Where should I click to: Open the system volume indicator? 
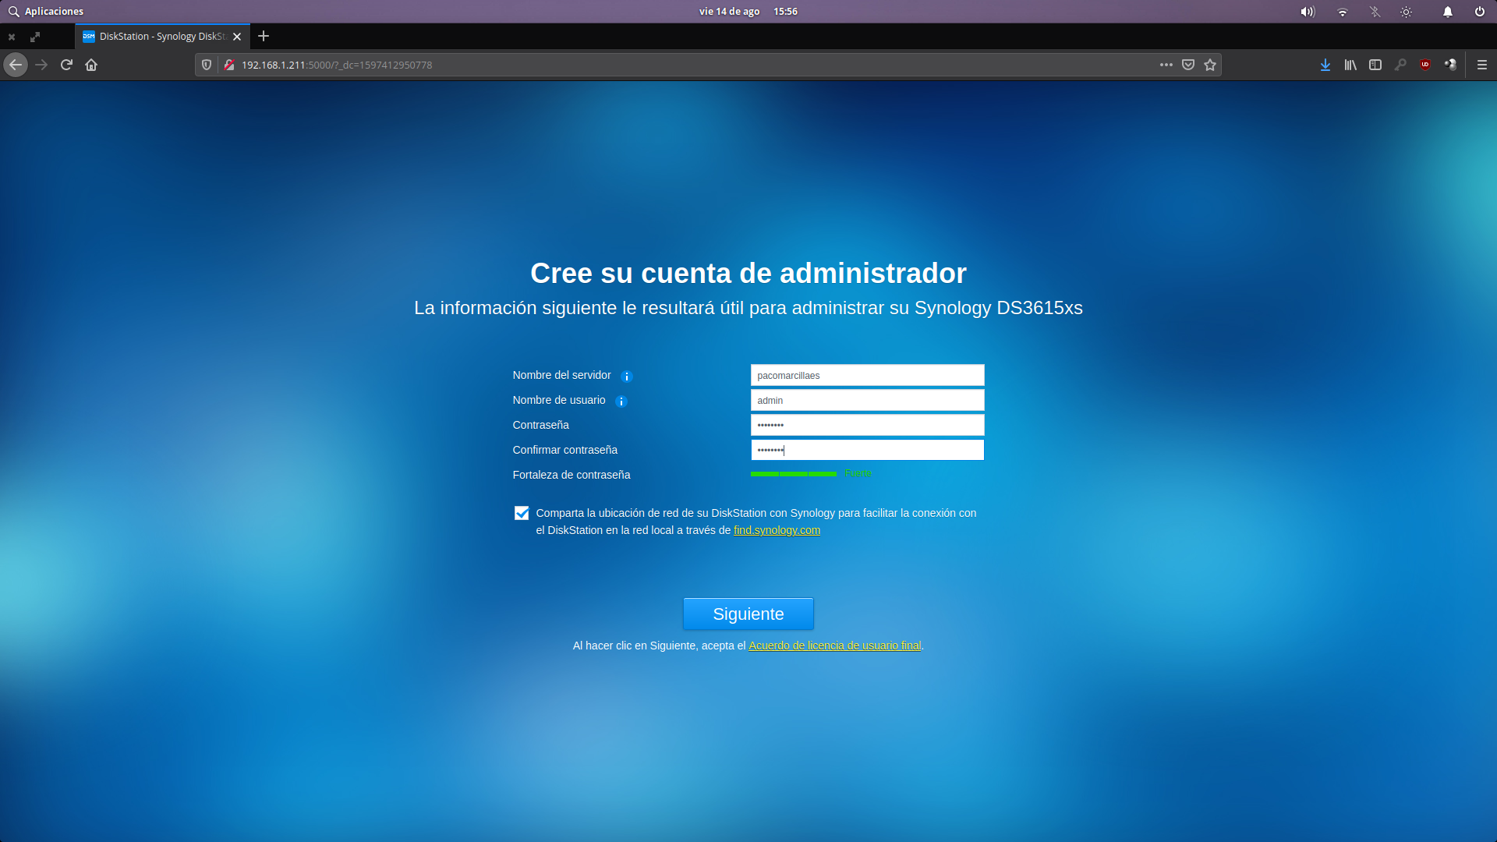pos(1308,12)
